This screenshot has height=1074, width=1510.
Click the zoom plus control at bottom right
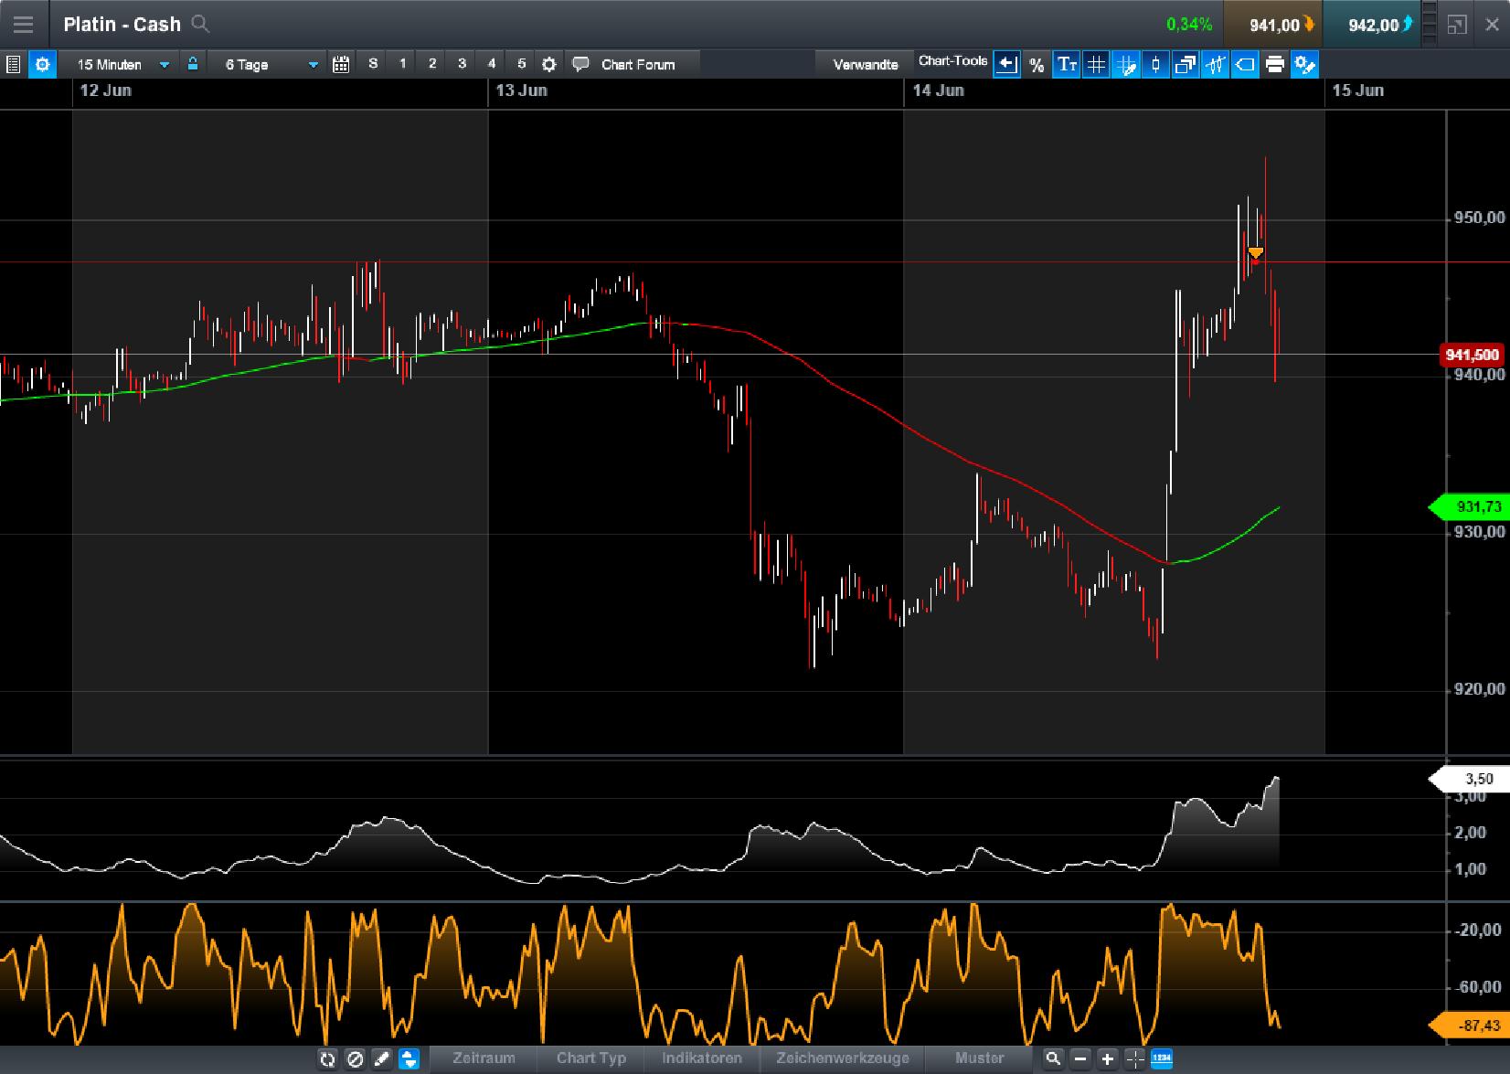coord(1106,1058)
